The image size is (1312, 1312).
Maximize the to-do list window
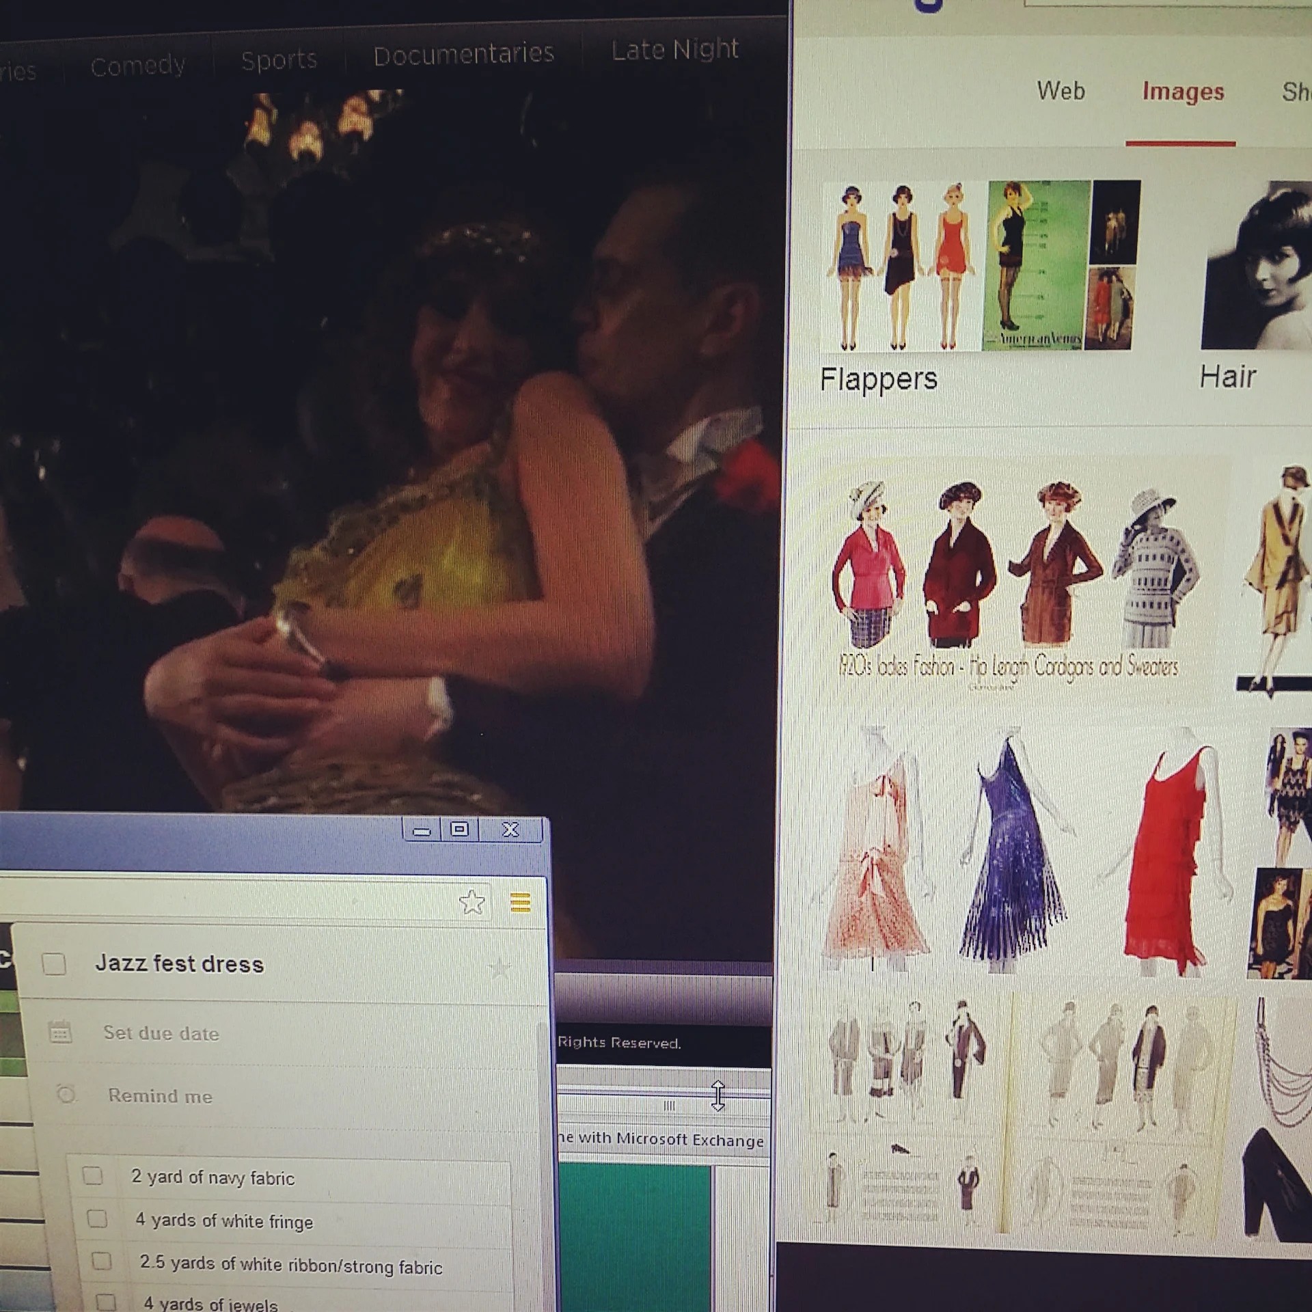(460, 830)
